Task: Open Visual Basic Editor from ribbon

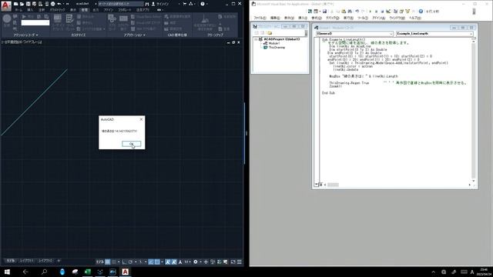Action: point(146,17)
